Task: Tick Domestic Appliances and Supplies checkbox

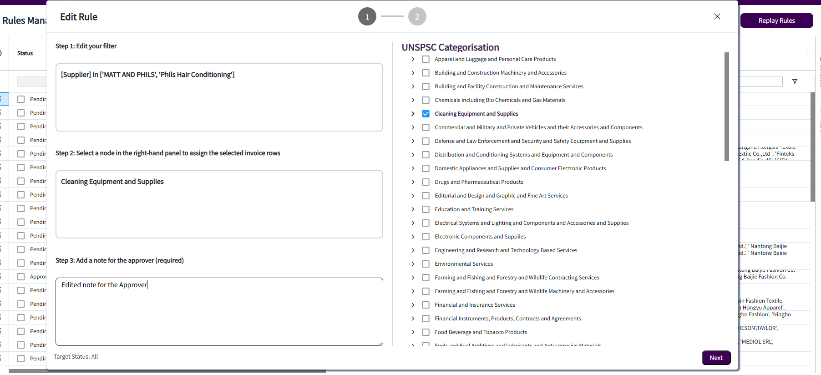Action: (x=426, y=168)
